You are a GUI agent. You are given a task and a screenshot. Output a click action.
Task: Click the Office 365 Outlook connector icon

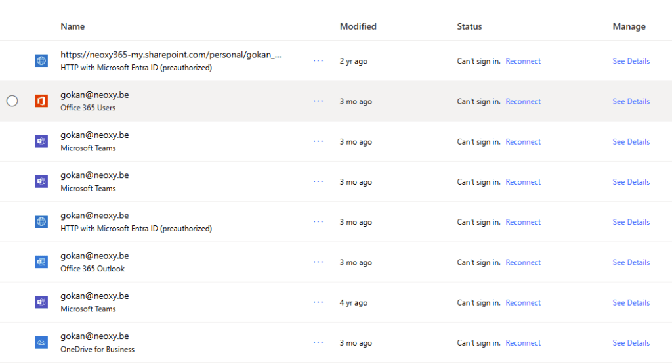tap(41, 262)
